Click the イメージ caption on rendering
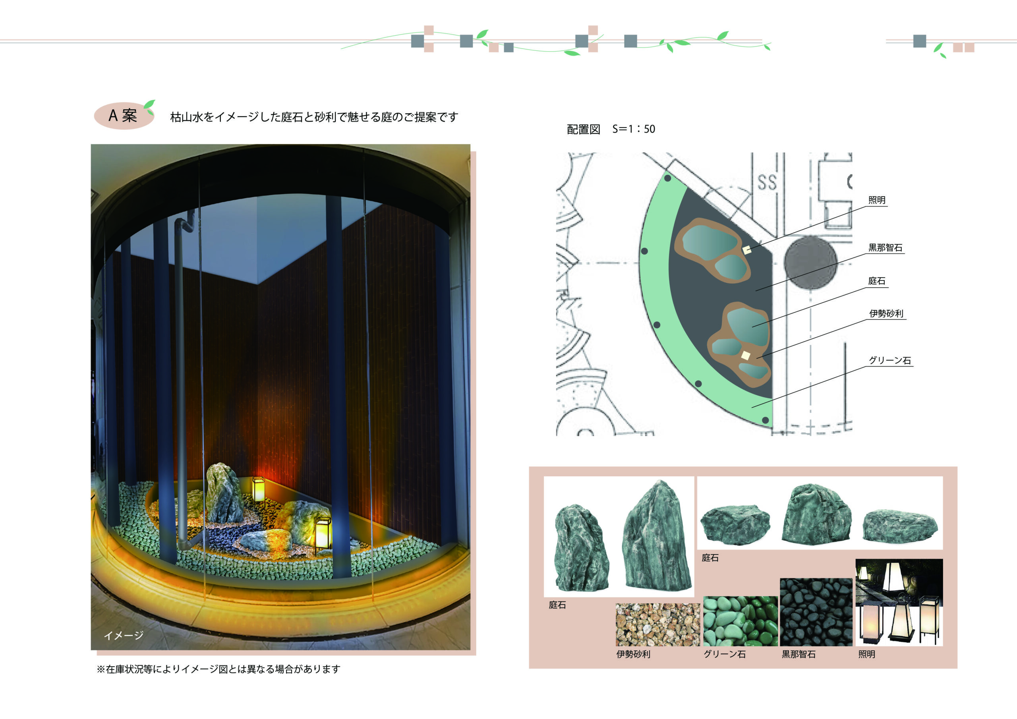The height and width of the screenshot is (719, 1017). click(124, 635)
